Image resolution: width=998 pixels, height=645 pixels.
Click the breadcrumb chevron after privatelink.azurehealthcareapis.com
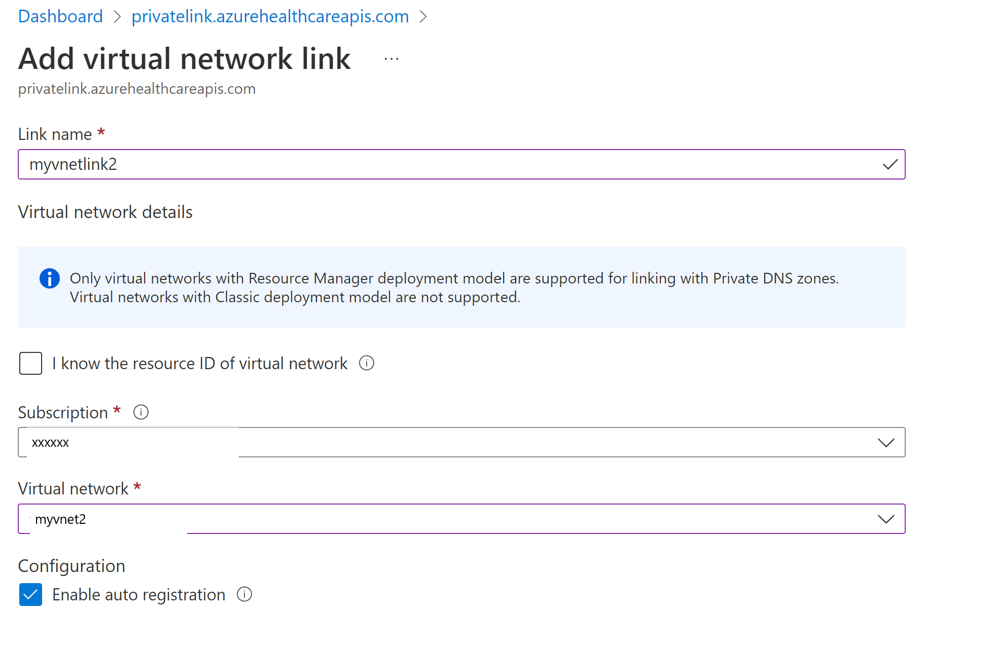click(x=423, y=17)
